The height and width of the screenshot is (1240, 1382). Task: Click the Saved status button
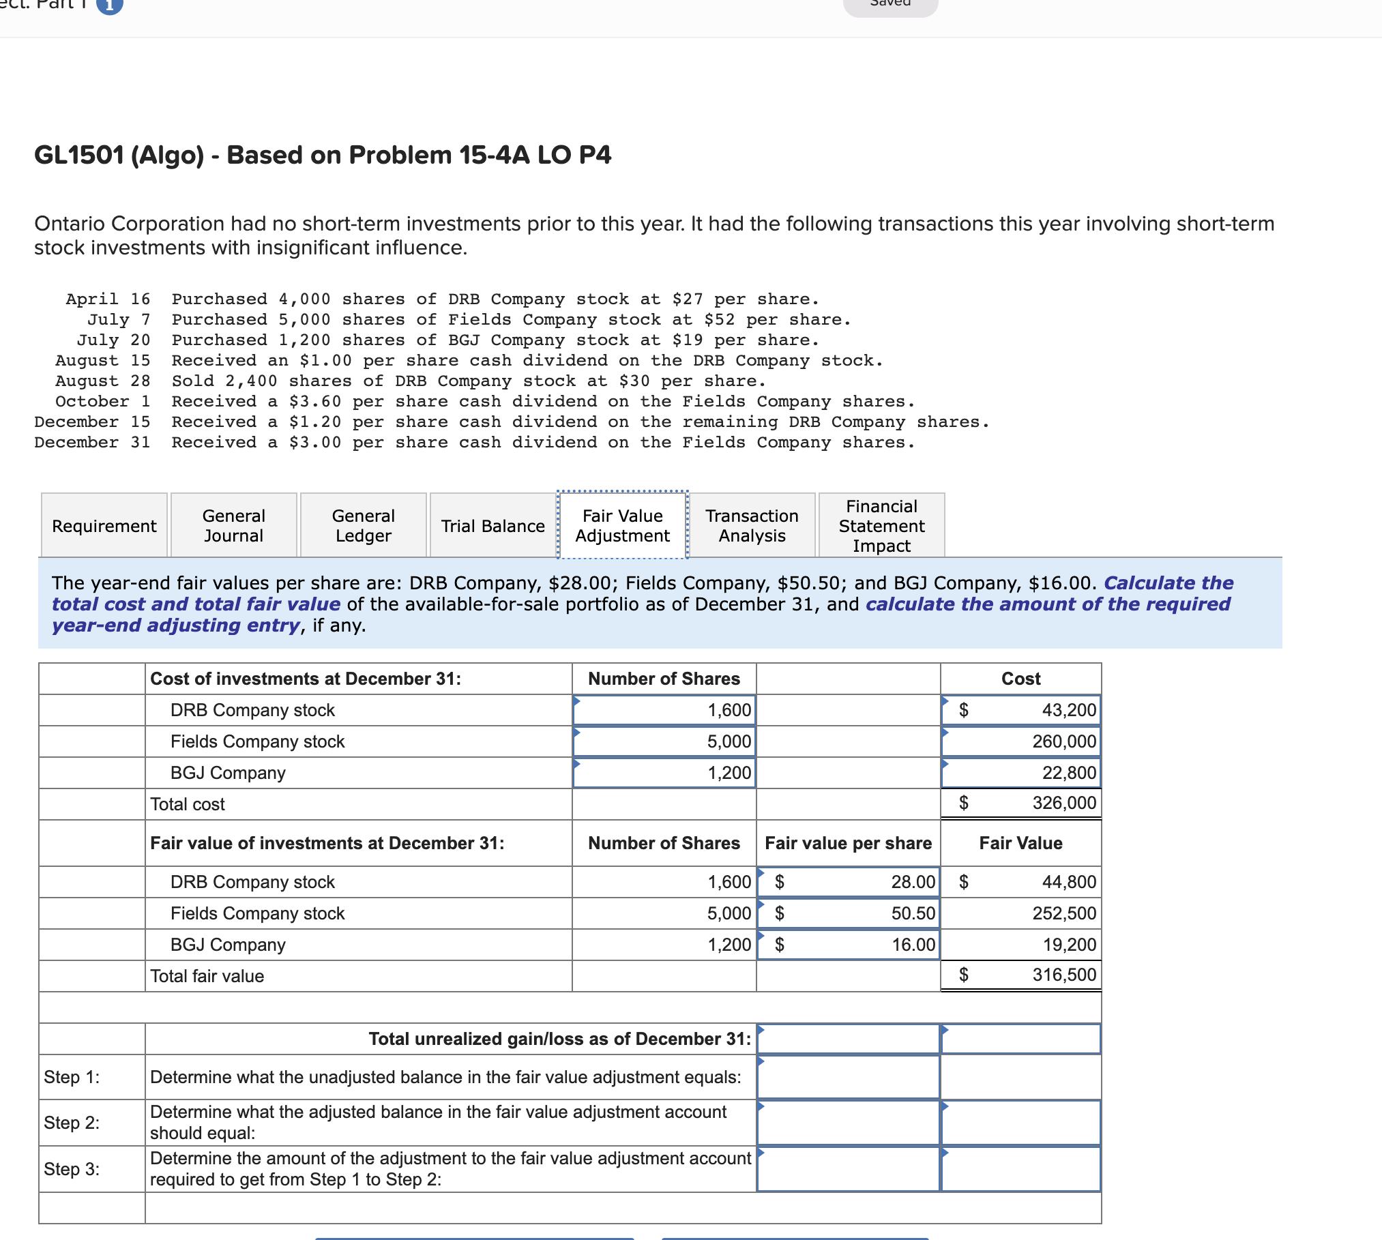(x=890, y=5)
